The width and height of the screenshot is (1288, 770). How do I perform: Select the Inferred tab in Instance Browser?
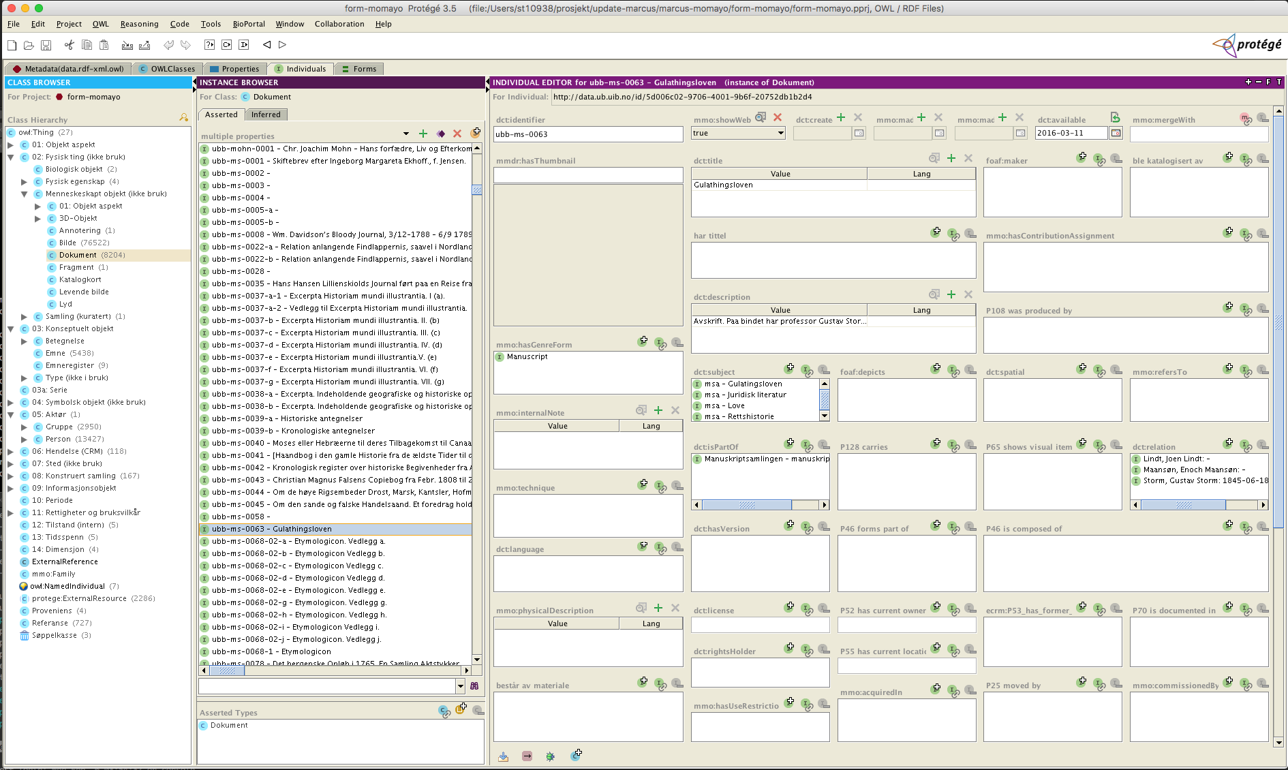(266, 114)
